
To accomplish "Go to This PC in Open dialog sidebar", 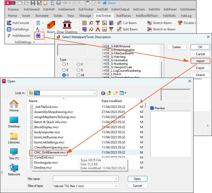I will tap(14, 154).
